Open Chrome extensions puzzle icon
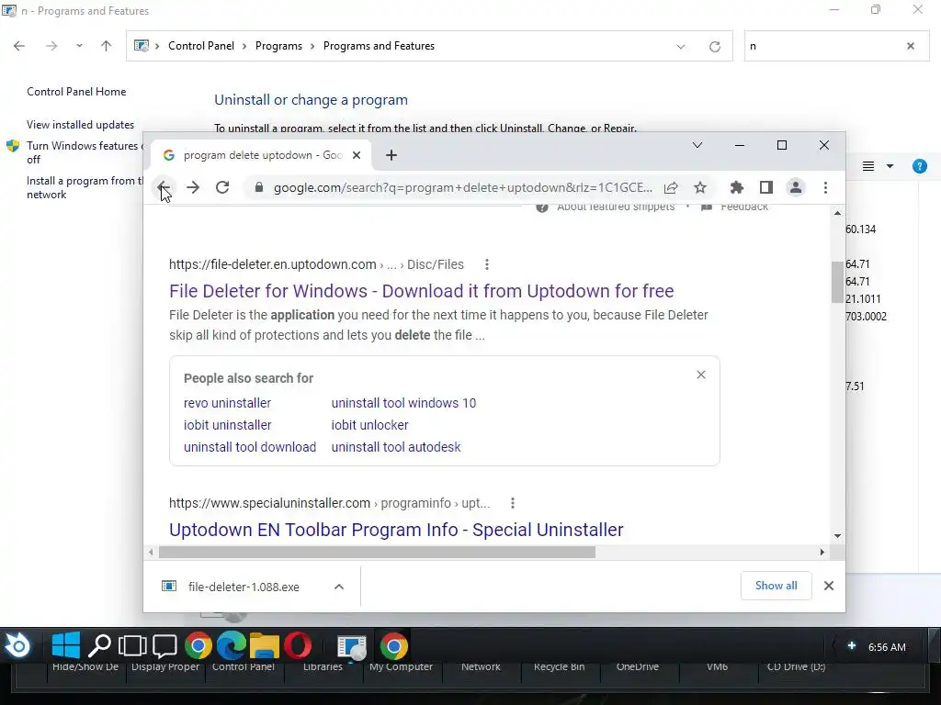This screenshot has width=941, height=705. point(736,187)
